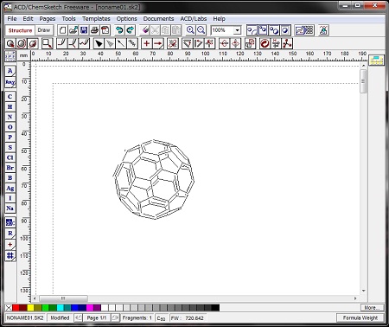Image resolution: width=389 pixels, height=327 pixels.
Task: Click the Zoom In magnifier icon
Action: pyautogui.click(x=190, y=30)
